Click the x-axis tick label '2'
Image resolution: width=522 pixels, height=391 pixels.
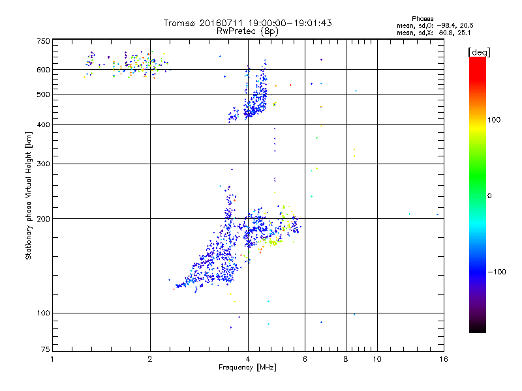150,359
